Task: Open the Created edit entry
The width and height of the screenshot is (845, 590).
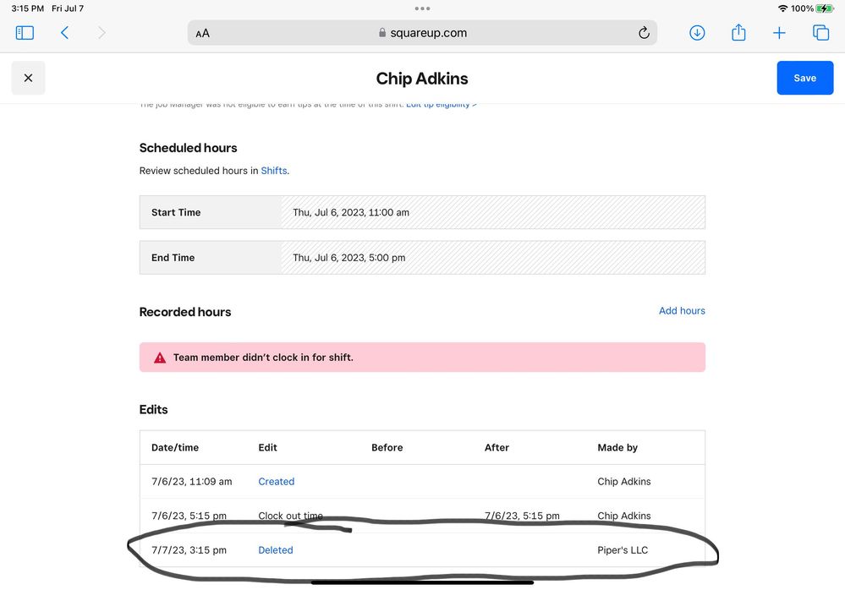Action: click(x=277, y=482)
